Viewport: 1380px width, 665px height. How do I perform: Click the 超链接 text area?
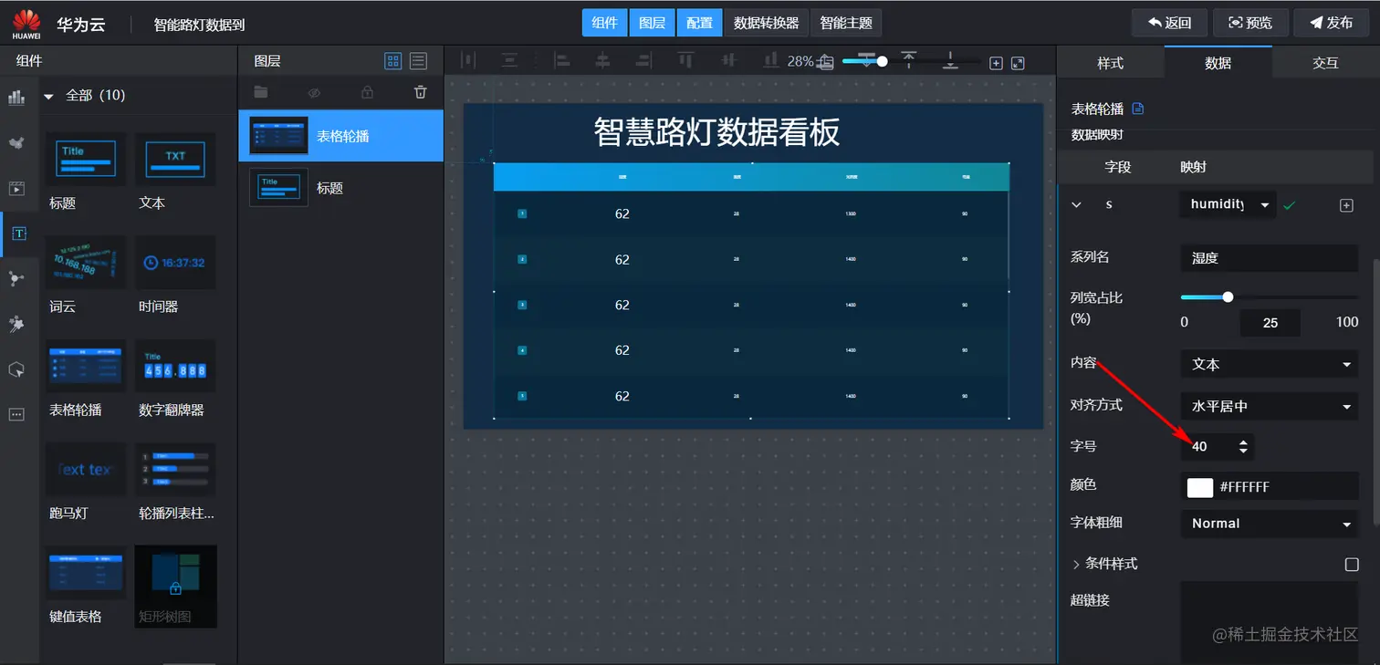(x=1270, y=622)
